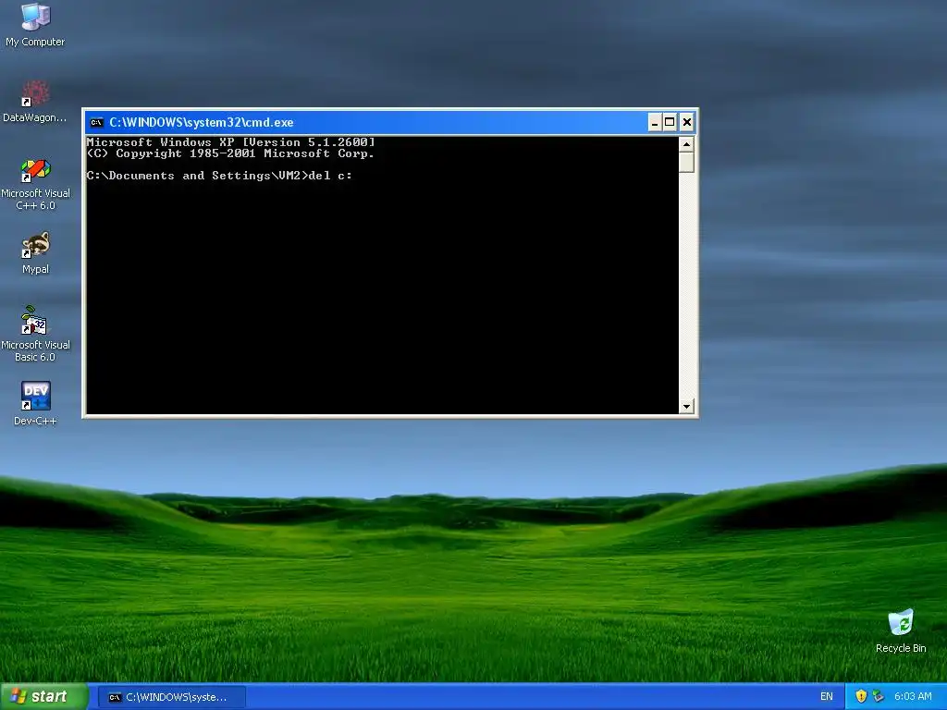Select the My Computer desktop icon
The image size is (947, 710).
pos(35,24)
